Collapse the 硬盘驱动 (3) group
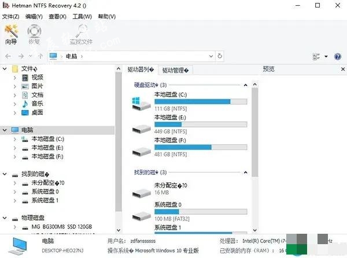Screen dimensions: 347x258 [245, 85]
